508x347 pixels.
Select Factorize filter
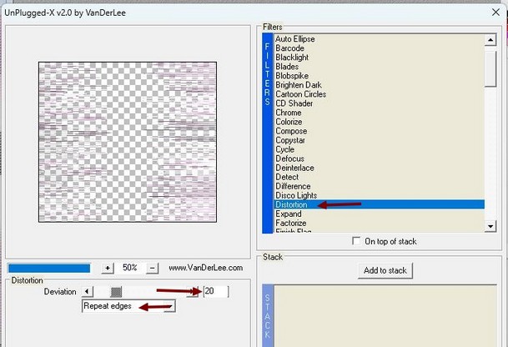click(x=290, y=224)
